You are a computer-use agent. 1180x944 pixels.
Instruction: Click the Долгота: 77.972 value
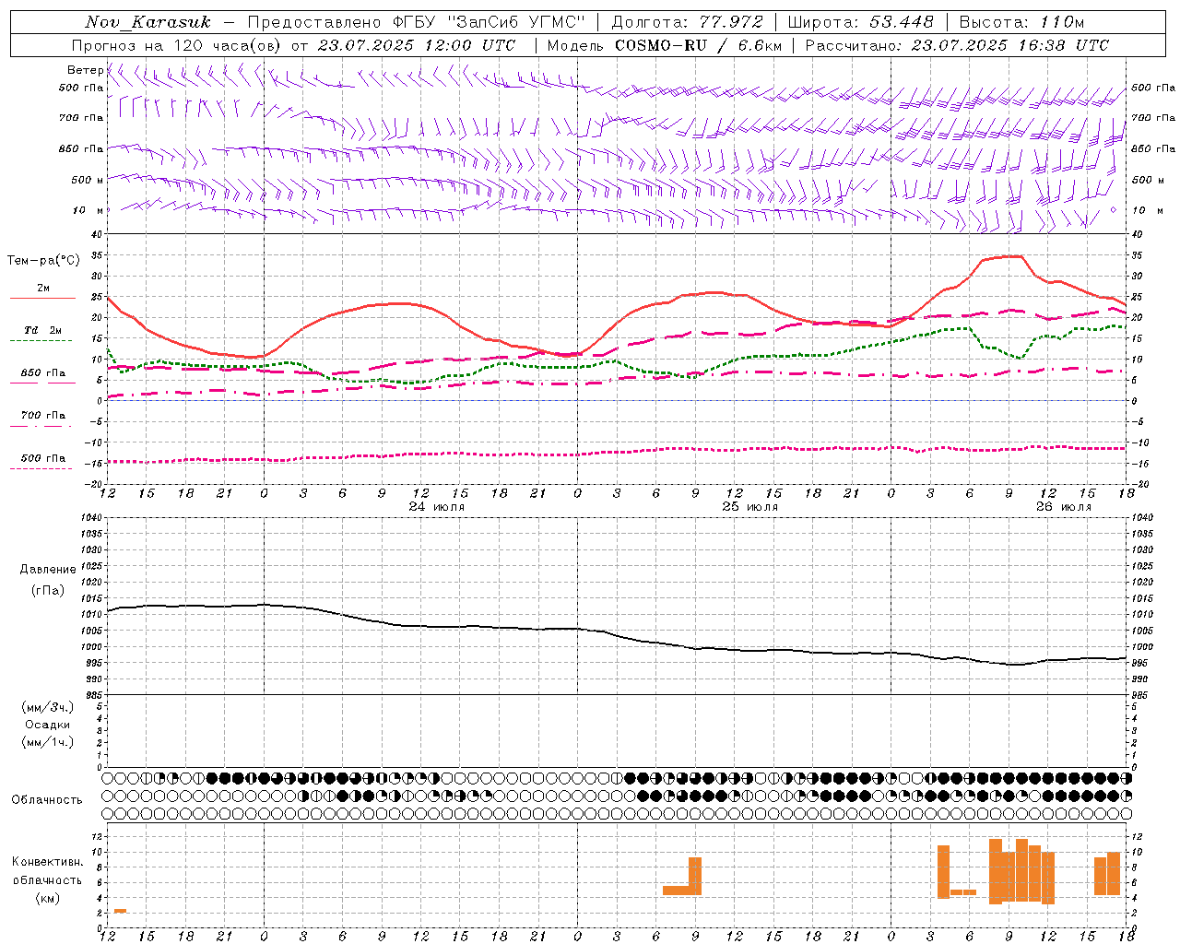point(687,22)
